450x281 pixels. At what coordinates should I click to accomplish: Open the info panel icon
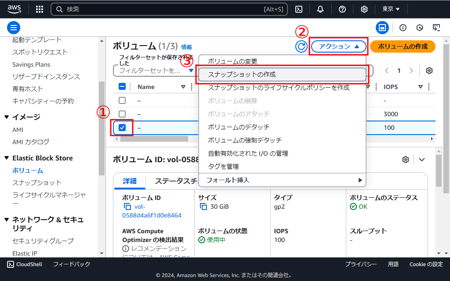(x=403, y=28)
